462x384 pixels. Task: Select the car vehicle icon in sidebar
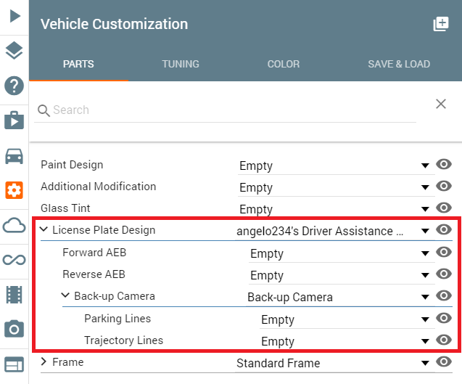pyautogui.click(x=14, y=156)
